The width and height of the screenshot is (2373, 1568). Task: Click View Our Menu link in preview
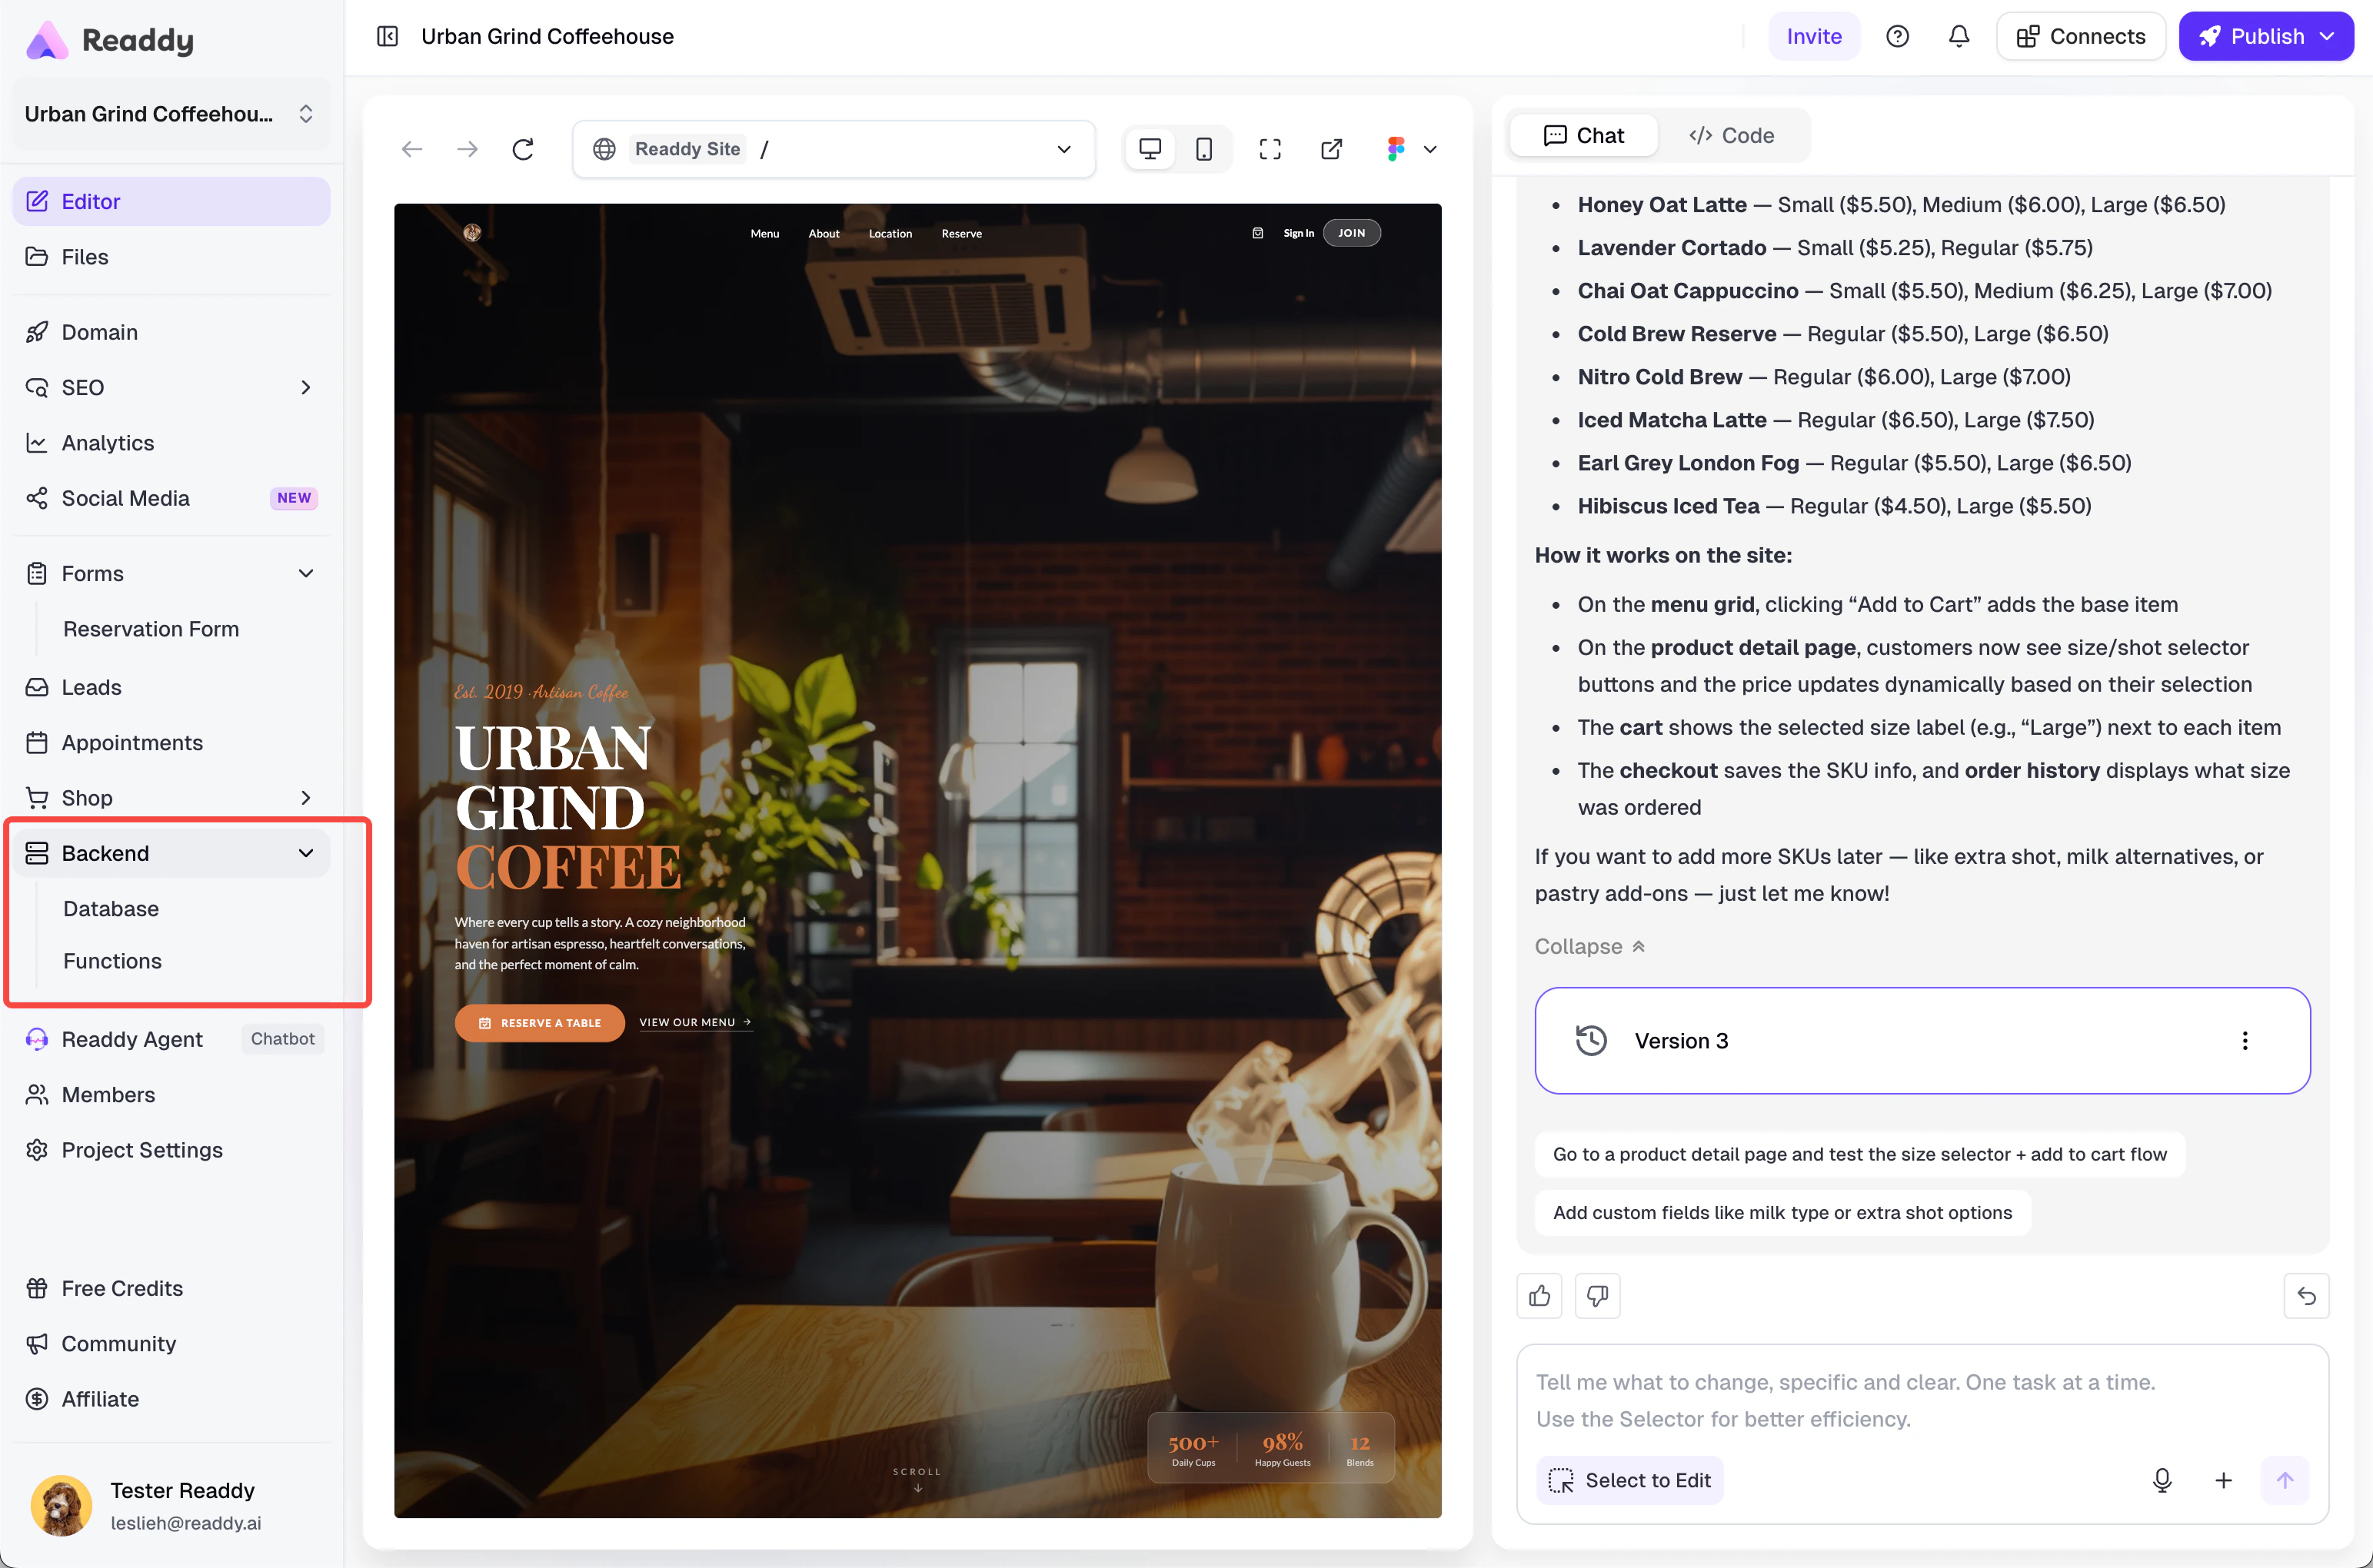695,1023
